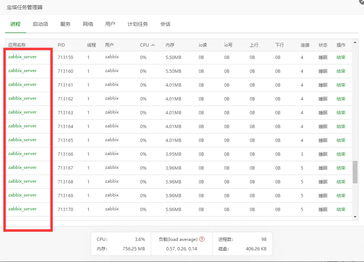Sort by the 应用名称 column header
This screenshot has width=364, height=262.
[x=17, y=45]
